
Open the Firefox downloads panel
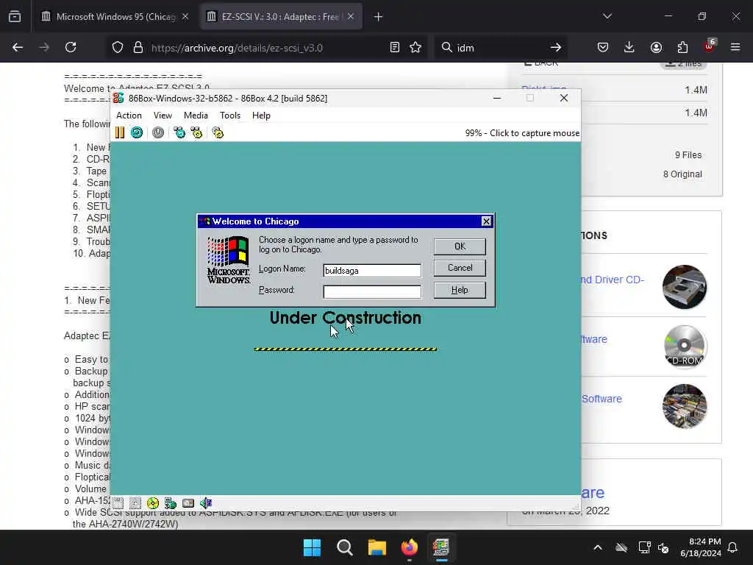pyautogui.click(x=629, y=47)
